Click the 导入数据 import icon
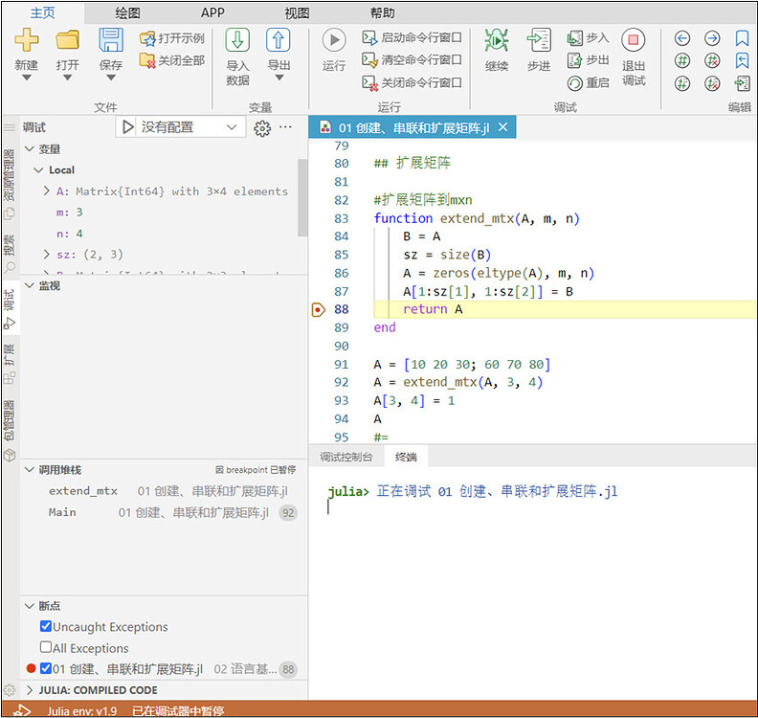The height and width of the screenshot is (718, 758). tap(237, 39)
